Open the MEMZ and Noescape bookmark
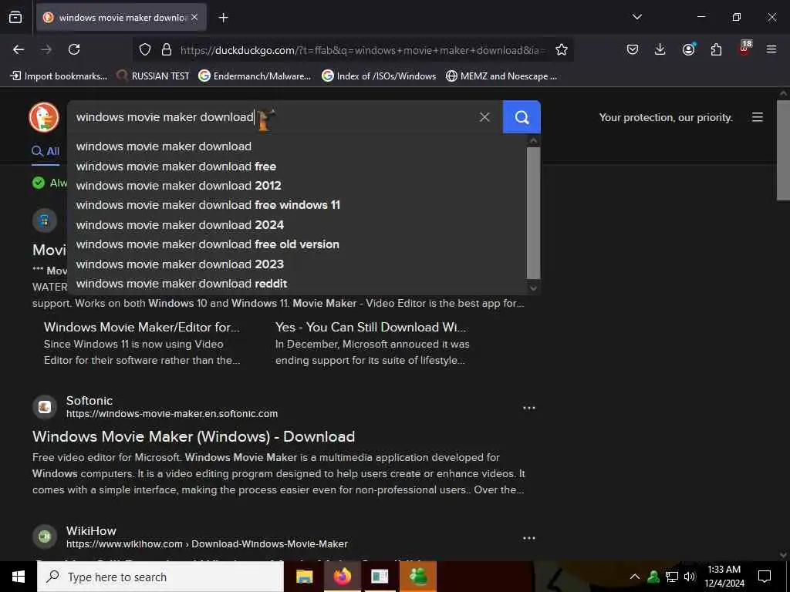Image resolution: width=790 pixels, height=592 pixels. tap(501, 76)
